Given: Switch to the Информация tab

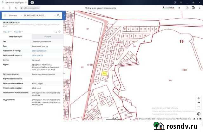Looking at the screenshot, I should click(x=16, y=36).
